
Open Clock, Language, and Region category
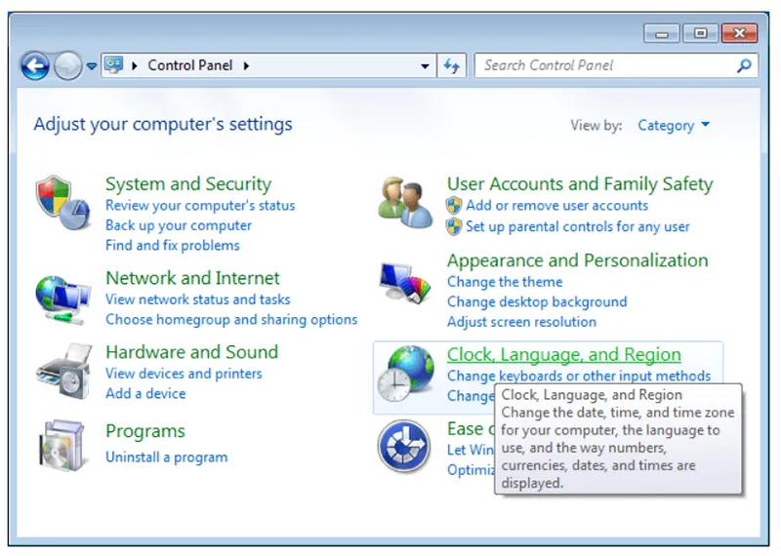click(564, 354)
